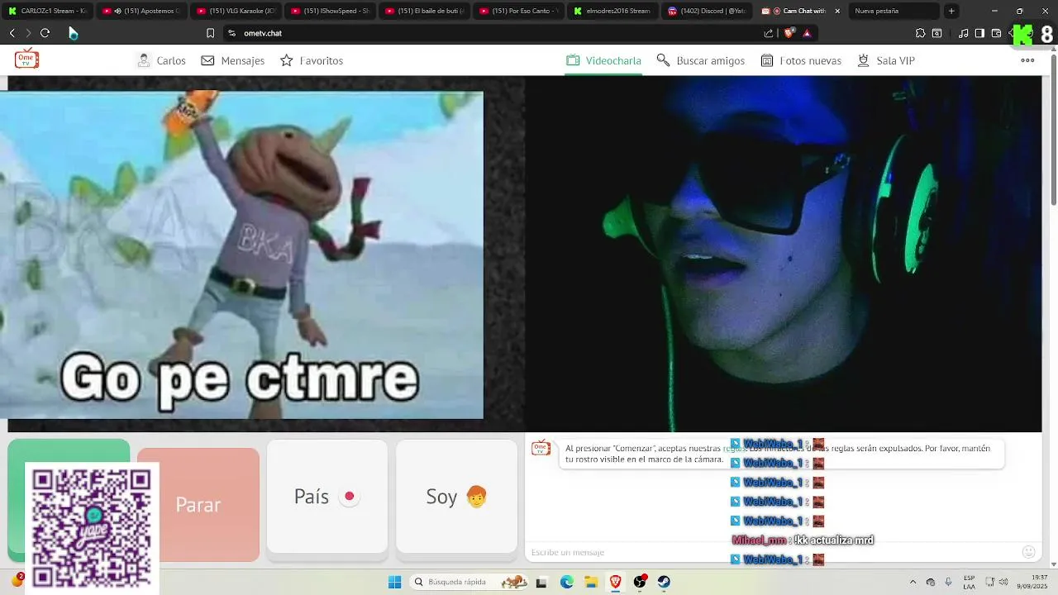Switch to elmodres2016 Stream tab

(x=613, y=11)
